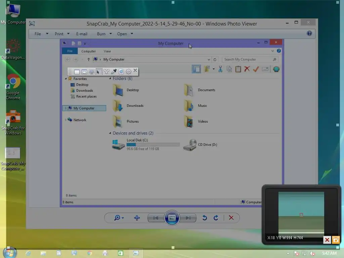
Task: Click the pictured Computer ribbon tab
Action: coord(88,51)
